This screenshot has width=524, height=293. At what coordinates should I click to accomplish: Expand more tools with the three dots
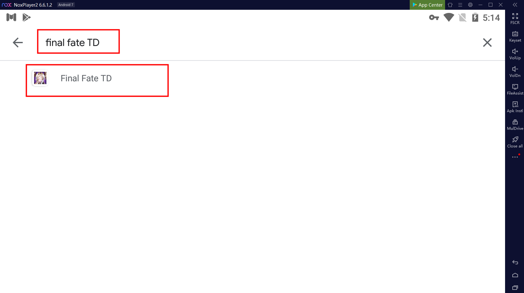515,157
